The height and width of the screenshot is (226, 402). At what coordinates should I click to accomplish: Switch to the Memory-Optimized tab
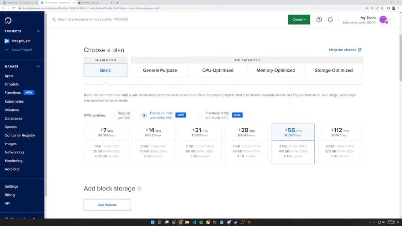point(276,70)
